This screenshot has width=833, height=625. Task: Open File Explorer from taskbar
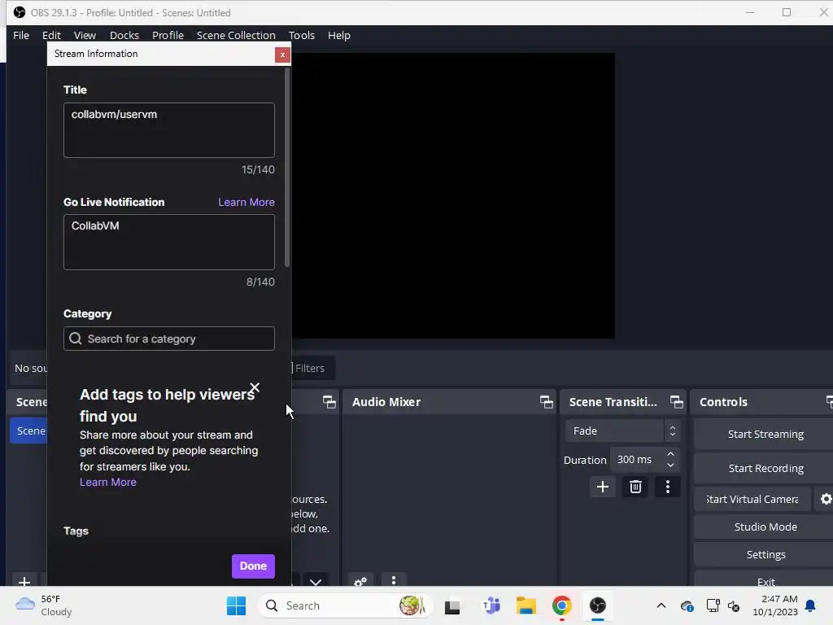(x=526, y=605)
